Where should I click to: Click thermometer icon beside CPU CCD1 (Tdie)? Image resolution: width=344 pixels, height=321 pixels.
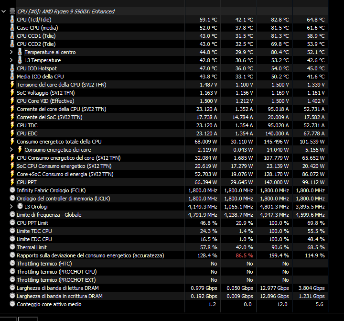coord(12,36)
